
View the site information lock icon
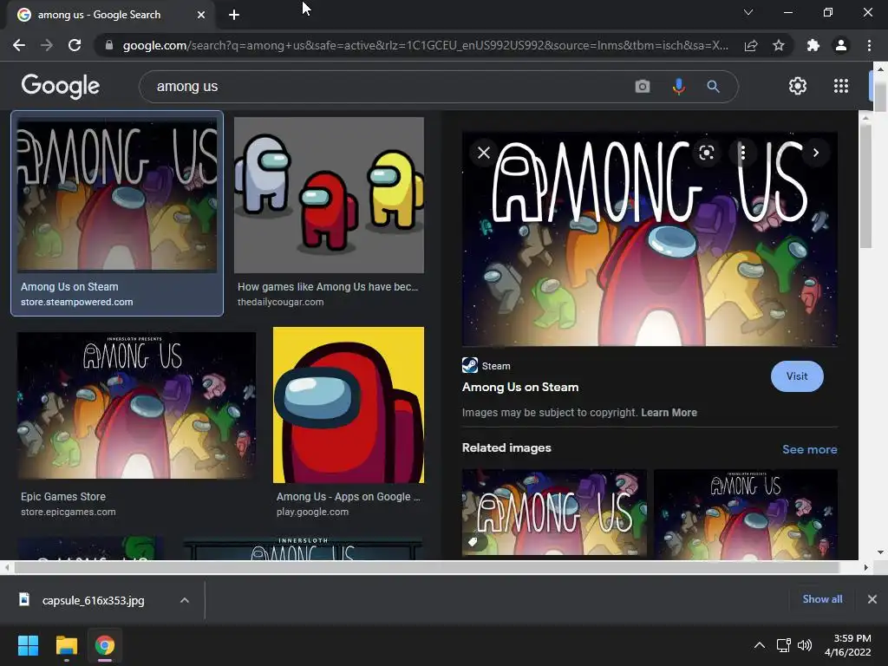109,45
